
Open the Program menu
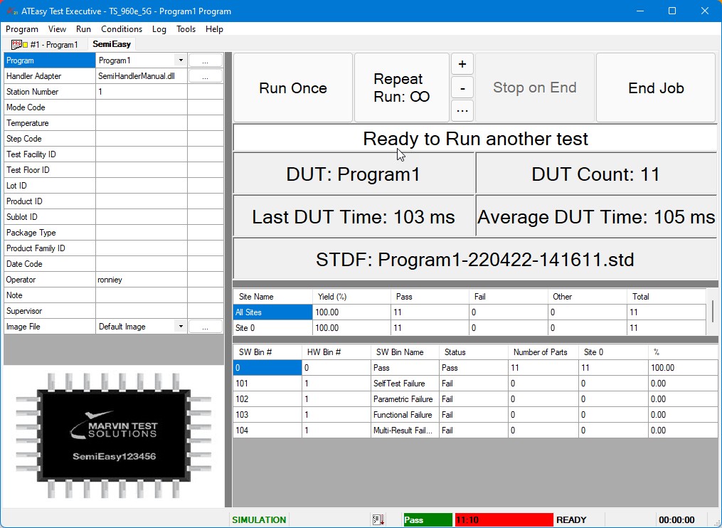[x=21, y=29]
